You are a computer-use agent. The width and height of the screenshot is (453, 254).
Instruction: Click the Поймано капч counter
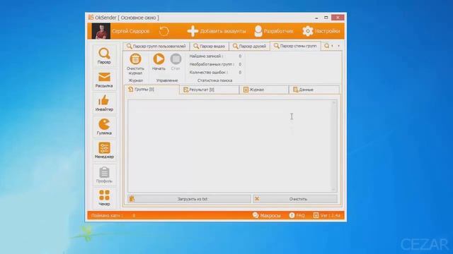113,215
